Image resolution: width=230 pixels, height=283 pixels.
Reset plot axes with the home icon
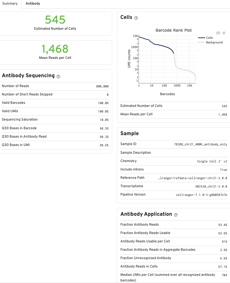[x=224, y=33]
